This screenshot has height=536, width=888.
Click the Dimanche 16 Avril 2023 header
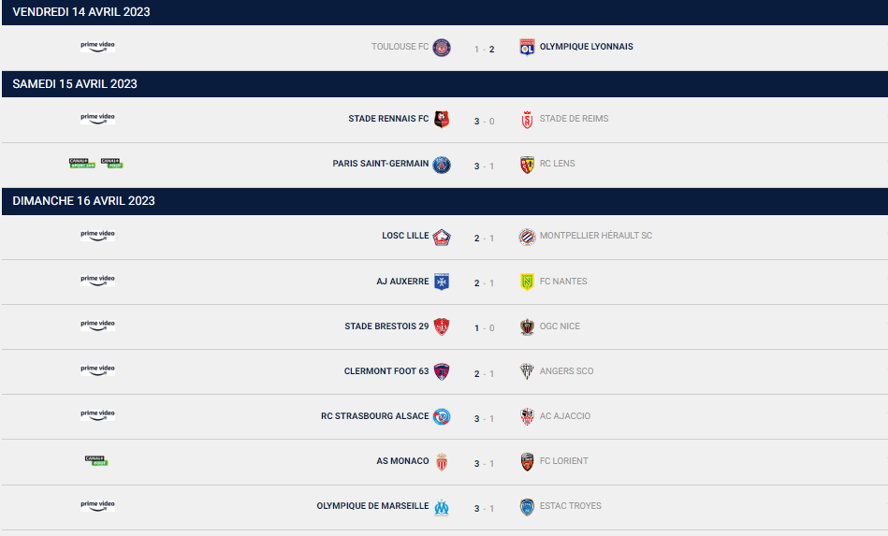point(444,201)
